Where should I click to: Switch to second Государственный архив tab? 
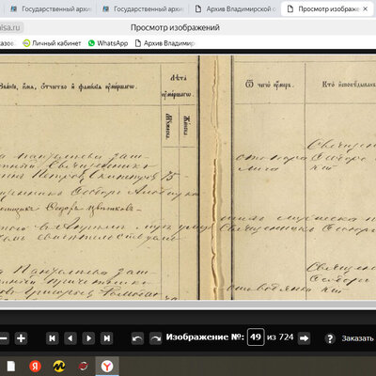[x=143, y=9]
